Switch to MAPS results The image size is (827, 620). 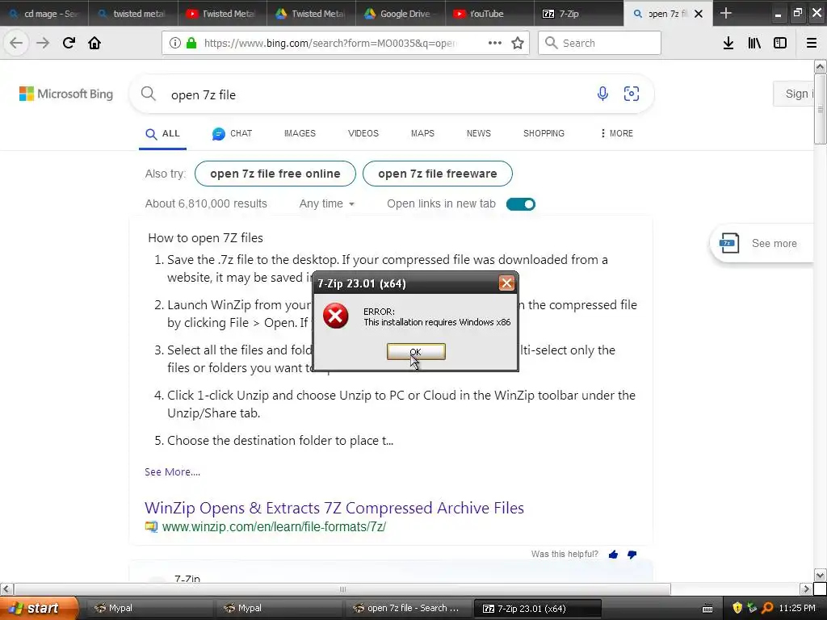(422, 133)
